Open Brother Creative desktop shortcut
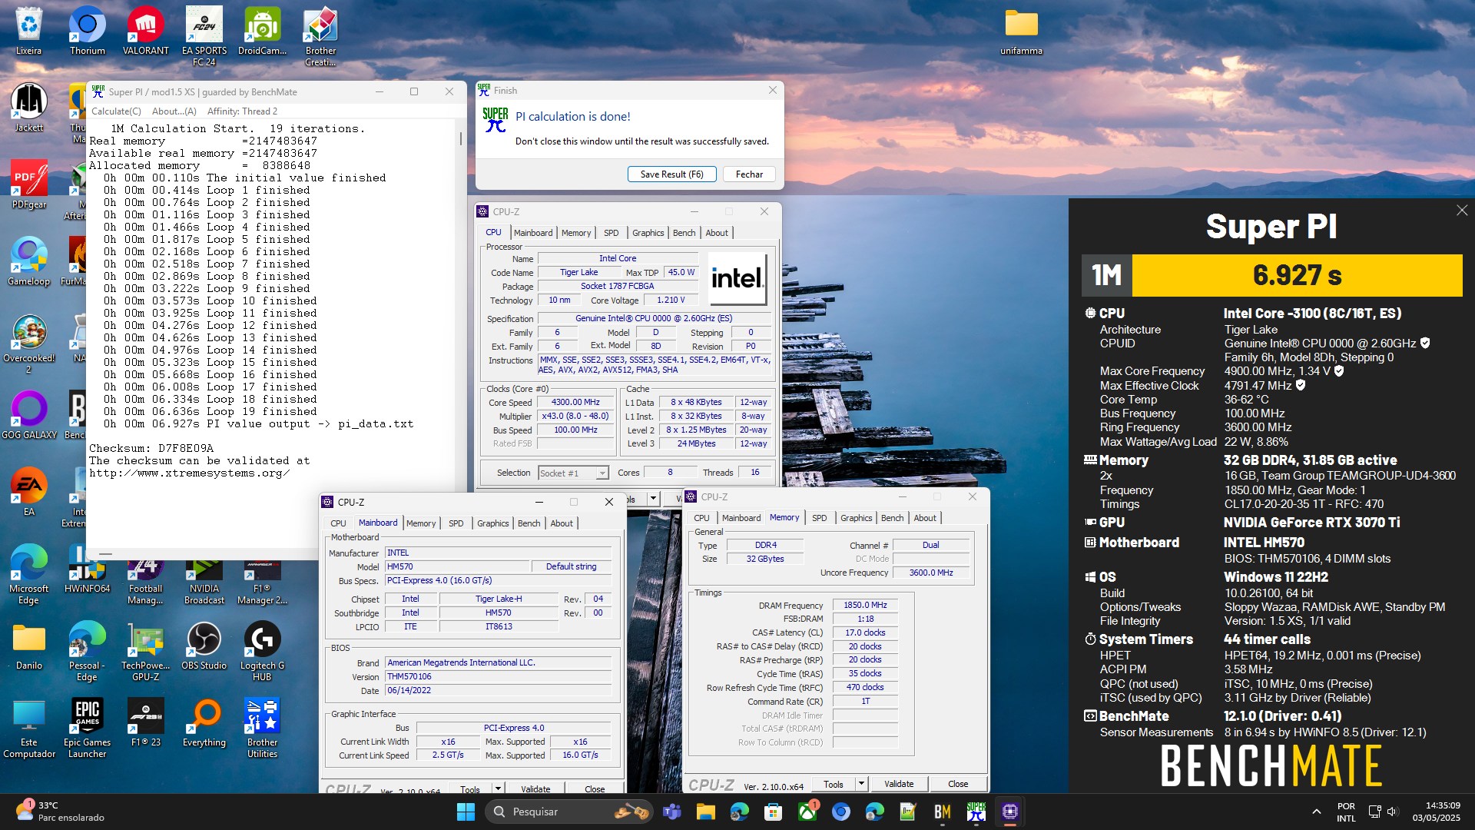1475x830 pixels. [x=321, y=35]
